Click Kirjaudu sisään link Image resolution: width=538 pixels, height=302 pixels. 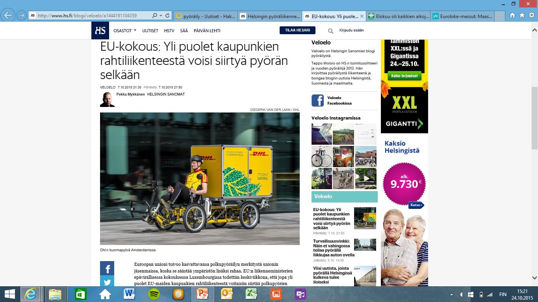tap(351, 30)
